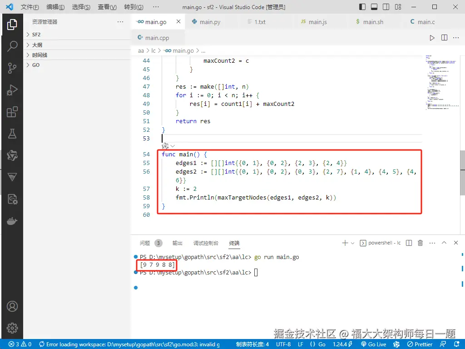Viewport: 465px width, 349px height.
Task: Open the 转到(G) menu
Action: tap(134, 7)
